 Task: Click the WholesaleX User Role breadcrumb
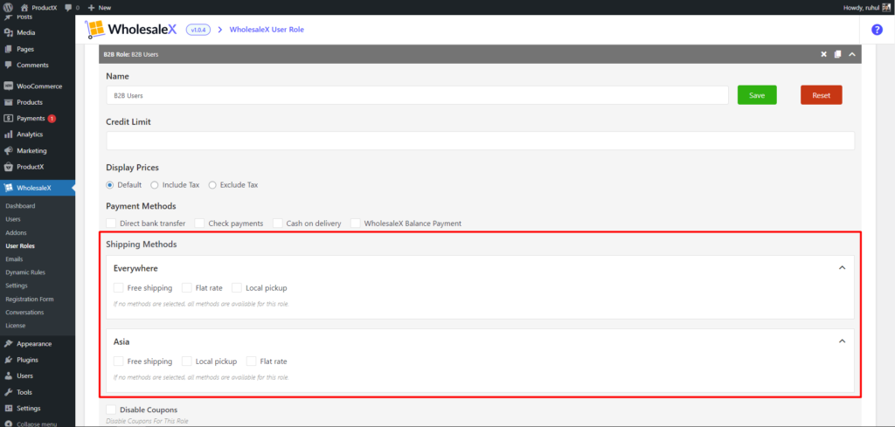[x=267, y=30]
